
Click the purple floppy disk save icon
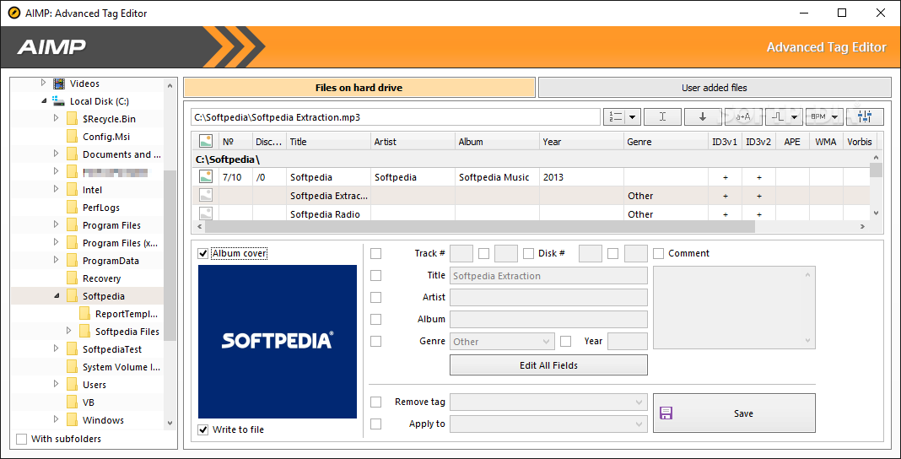click(666, 413)
